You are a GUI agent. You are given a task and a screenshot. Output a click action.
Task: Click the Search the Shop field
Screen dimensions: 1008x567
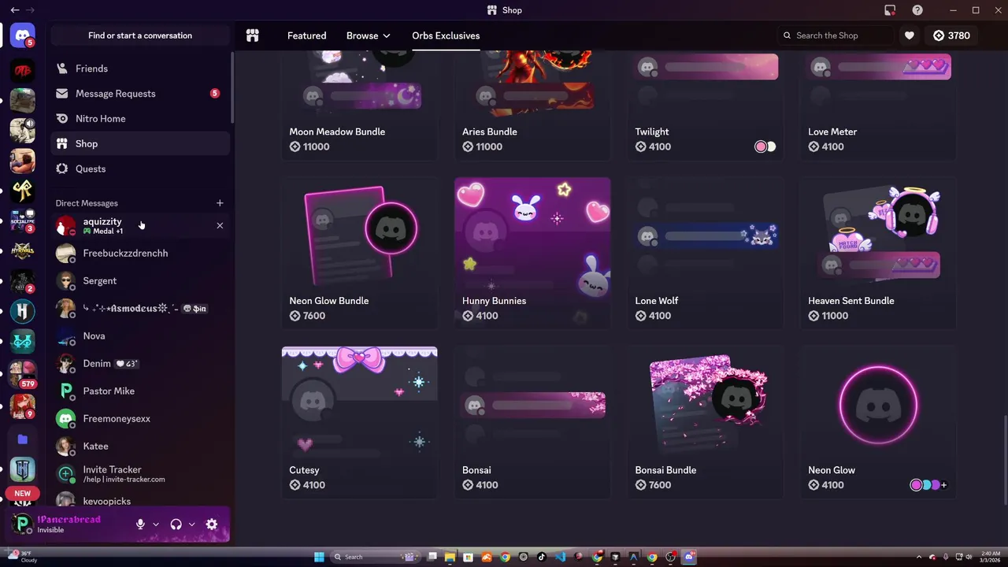(x=836, y=35)
